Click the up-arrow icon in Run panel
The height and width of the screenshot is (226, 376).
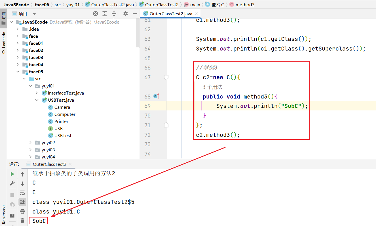[x=22, y=174]
